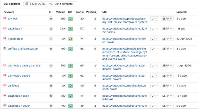Open the surface drainage system keyword link
Image resolution: width=198 pixels, height=109 pixels.
[x=23, y=49]
